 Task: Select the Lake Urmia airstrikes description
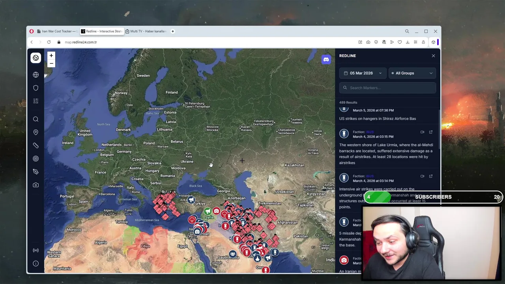(x=387, y=154)
